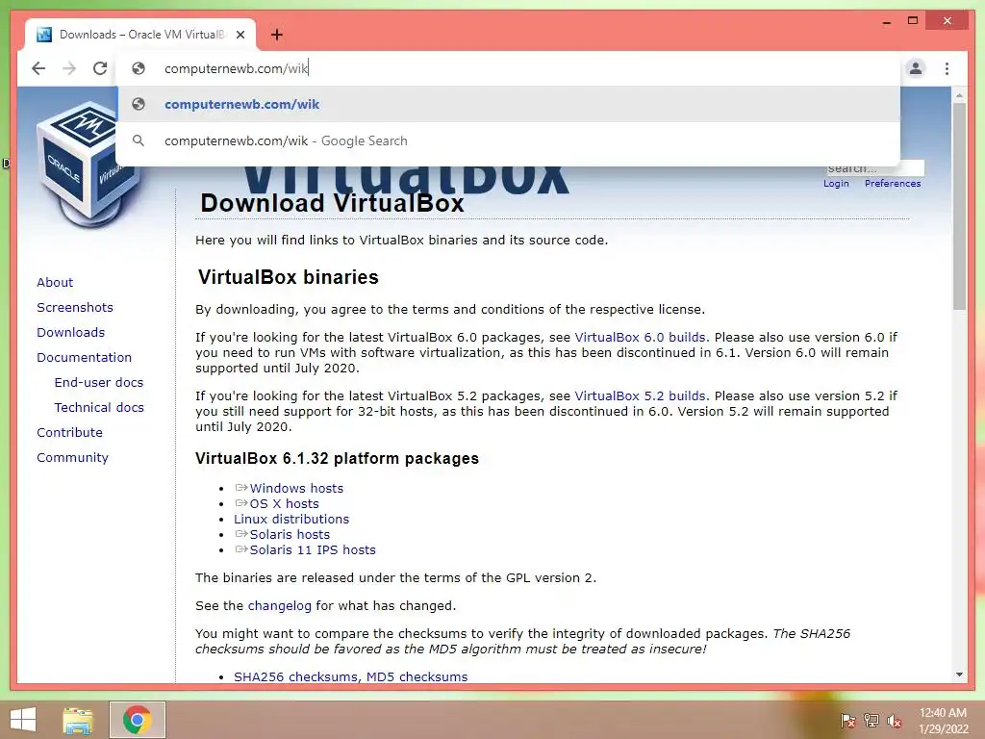Open the network tray icon
985x739 pixels.
[871, 721]
